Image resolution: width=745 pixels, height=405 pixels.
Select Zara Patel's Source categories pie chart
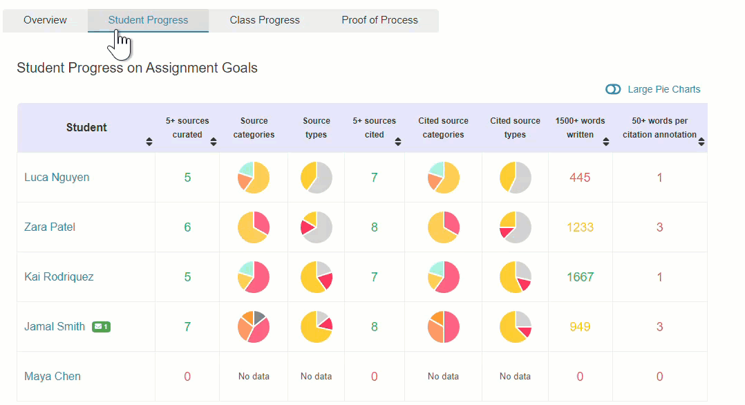(x=253, y=227)
